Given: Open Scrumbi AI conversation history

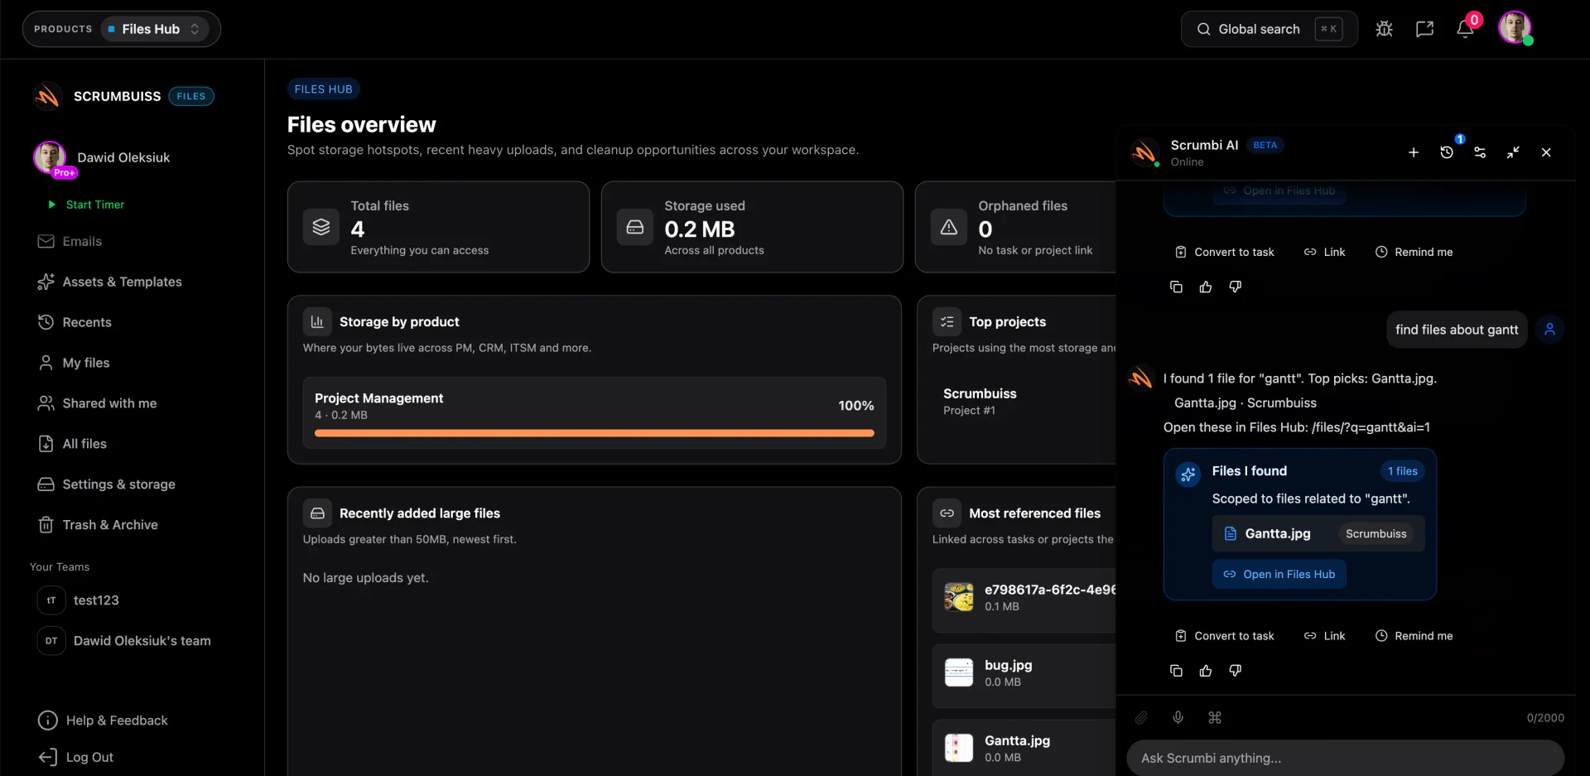Looking at the screenshot, I should coord(1447,153).
